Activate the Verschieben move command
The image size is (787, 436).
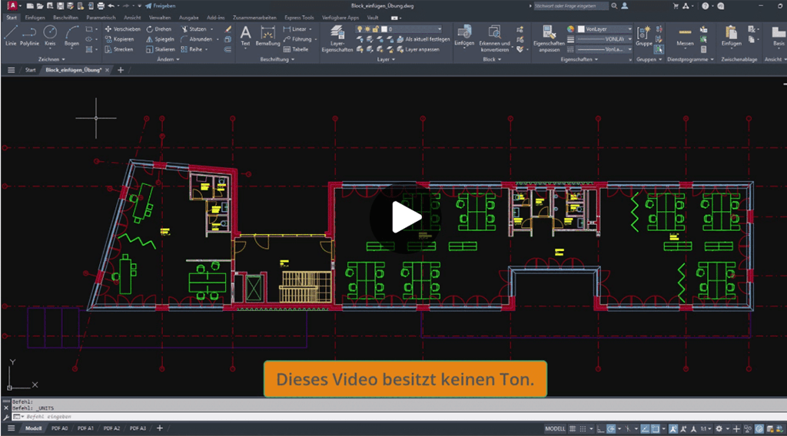click(122, 29)
